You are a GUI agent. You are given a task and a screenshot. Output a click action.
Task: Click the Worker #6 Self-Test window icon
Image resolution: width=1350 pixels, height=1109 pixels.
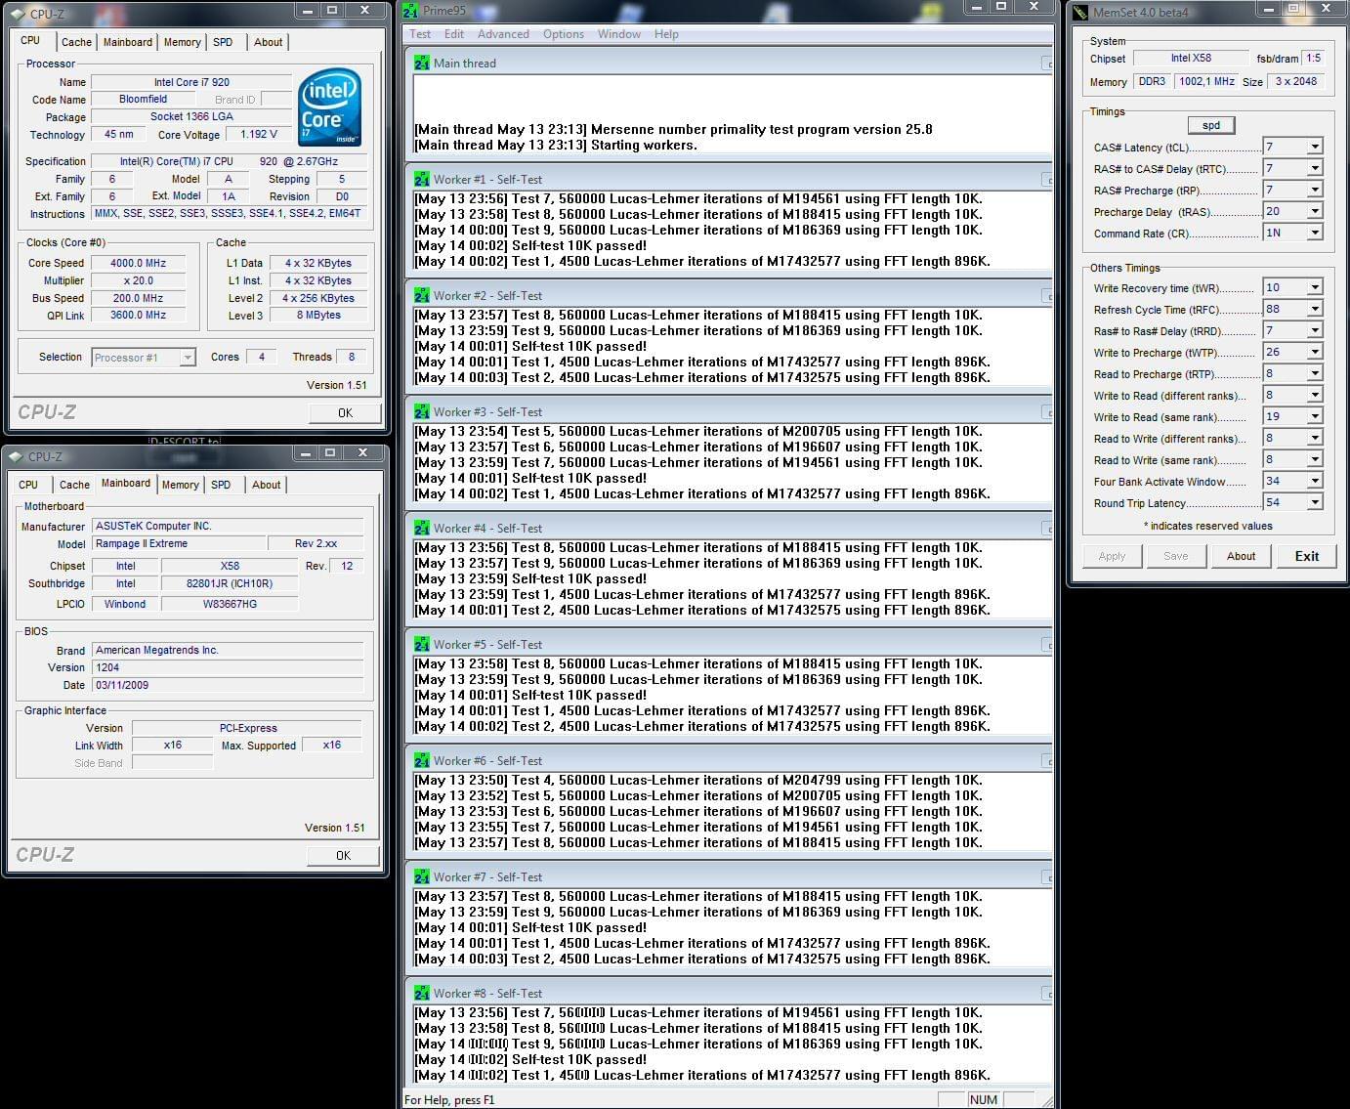[422, 760]
